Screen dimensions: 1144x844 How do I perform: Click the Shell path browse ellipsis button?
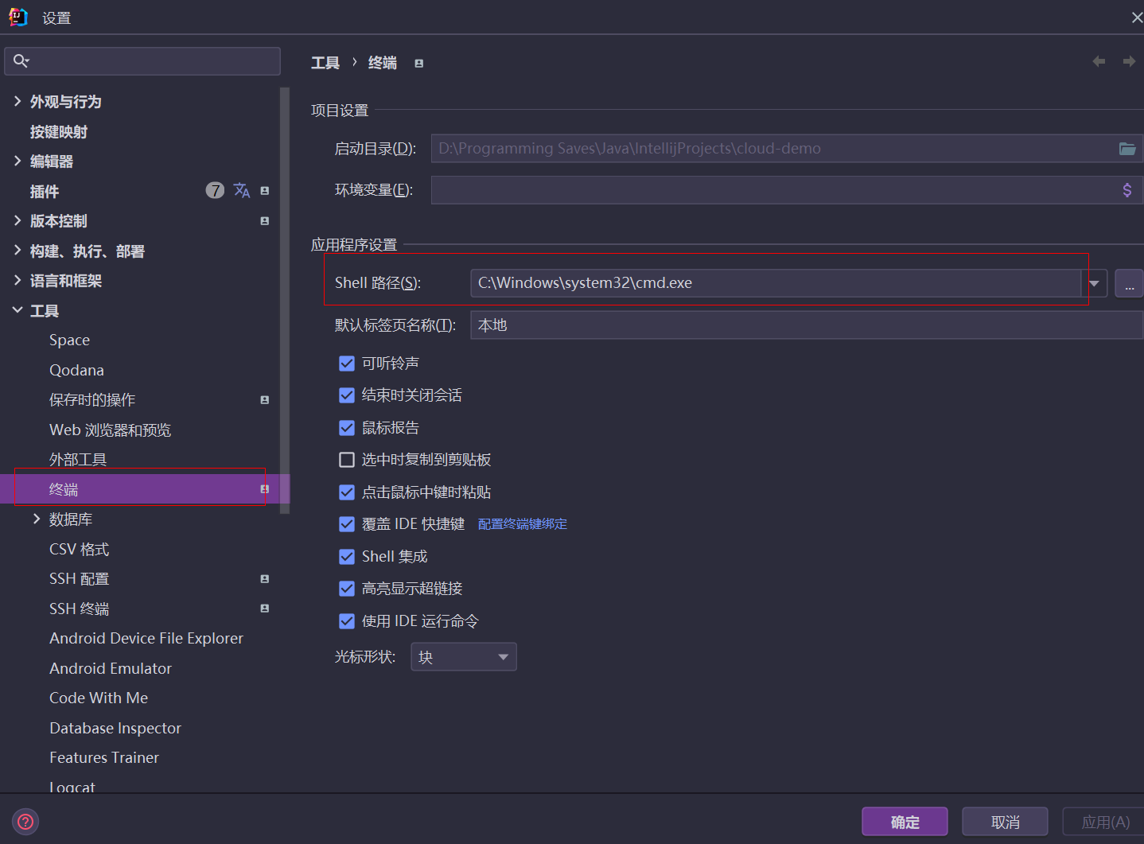point(1129,283)
